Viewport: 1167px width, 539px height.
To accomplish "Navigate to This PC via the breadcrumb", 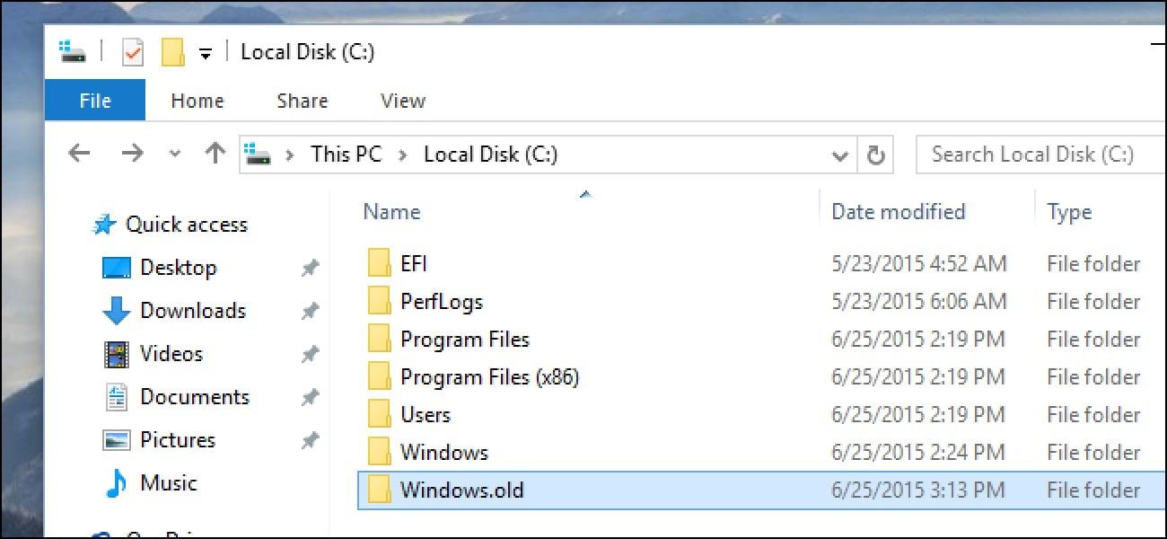I will tap(346, 153).
